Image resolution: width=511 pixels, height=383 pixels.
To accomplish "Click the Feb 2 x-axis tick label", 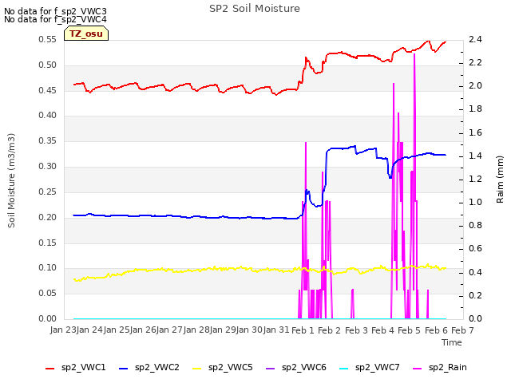I will click(330, 330).
